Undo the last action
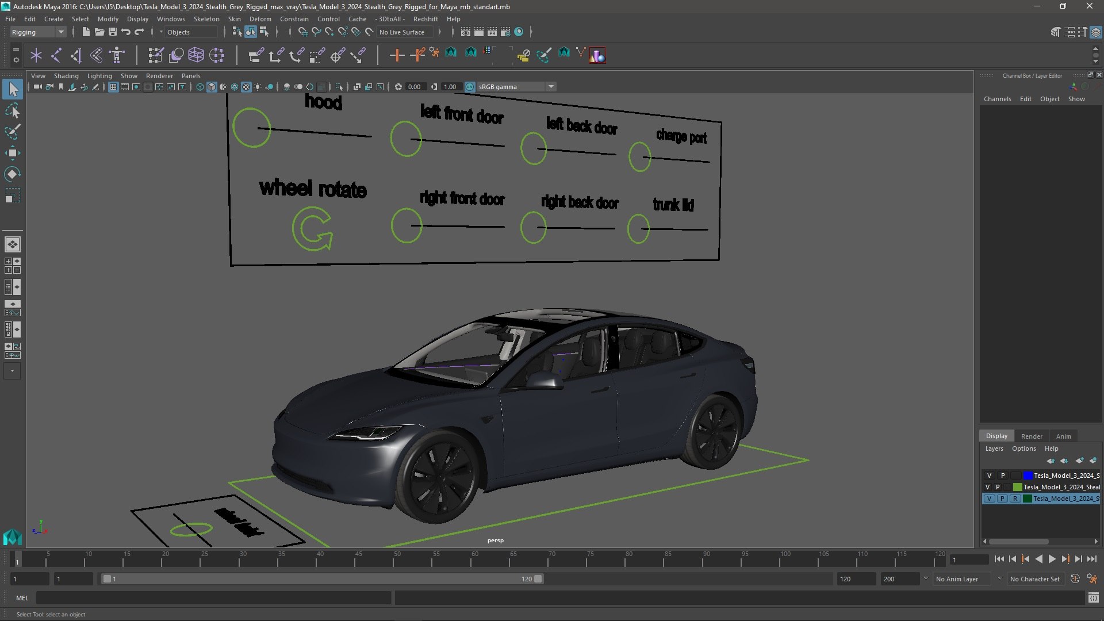Viewport: 1104px width, 621px height. pos(126,32)
